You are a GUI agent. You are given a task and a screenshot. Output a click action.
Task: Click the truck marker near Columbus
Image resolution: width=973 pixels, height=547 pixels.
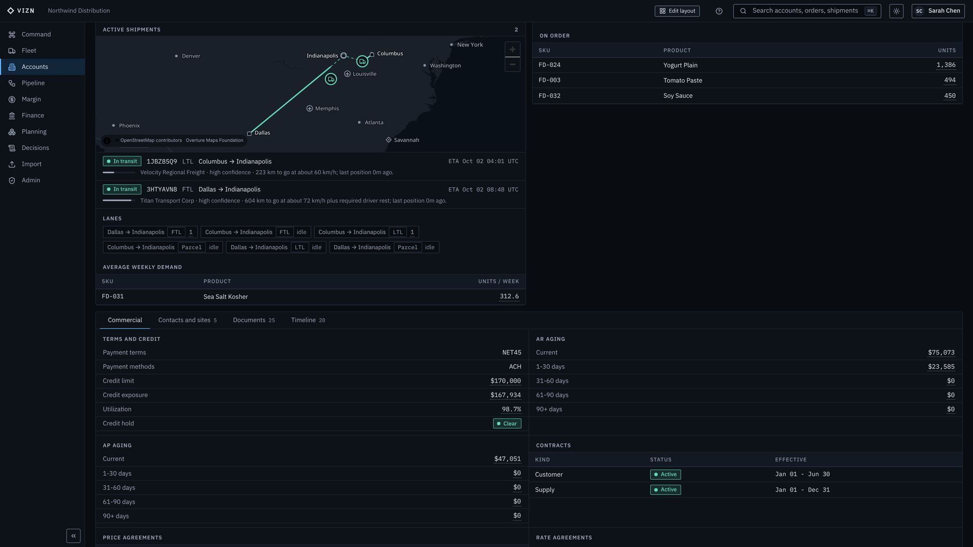pos(362,61)
